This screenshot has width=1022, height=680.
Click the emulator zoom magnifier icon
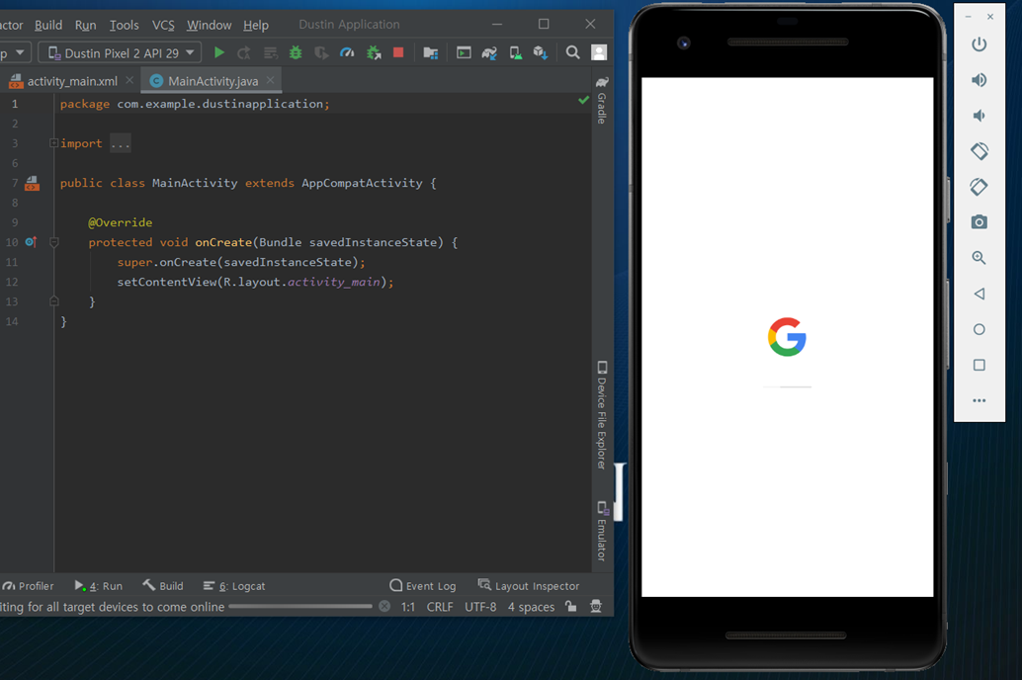[x=979, y=258]
